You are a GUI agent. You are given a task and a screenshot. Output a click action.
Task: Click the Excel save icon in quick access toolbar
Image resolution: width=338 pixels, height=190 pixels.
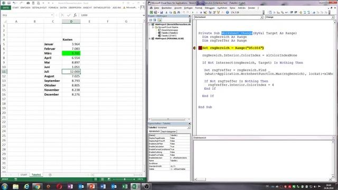click(9, 3)
